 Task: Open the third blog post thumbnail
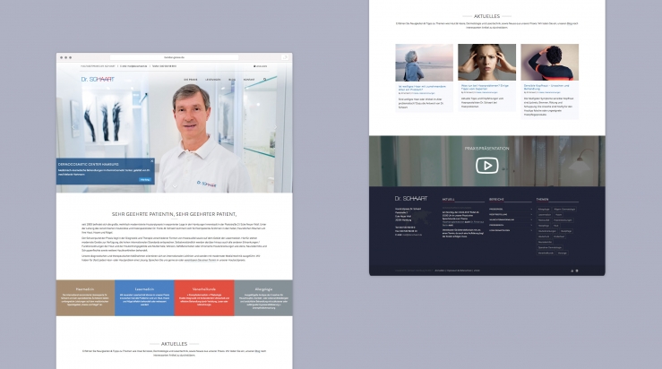click(549, 63)
